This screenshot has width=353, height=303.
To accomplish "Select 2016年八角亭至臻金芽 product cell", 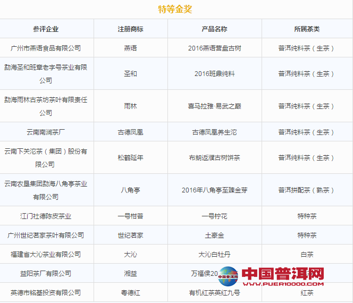I will (215, 190).
